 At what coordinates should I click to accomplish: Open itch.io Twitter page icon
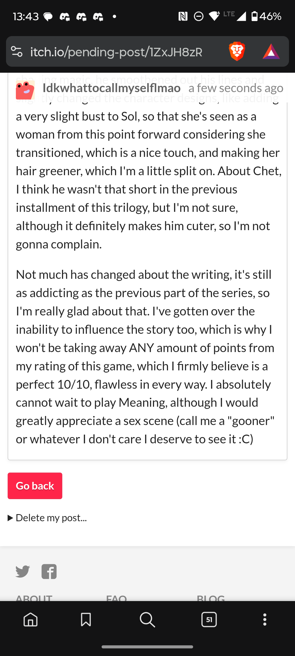(23, 572)
